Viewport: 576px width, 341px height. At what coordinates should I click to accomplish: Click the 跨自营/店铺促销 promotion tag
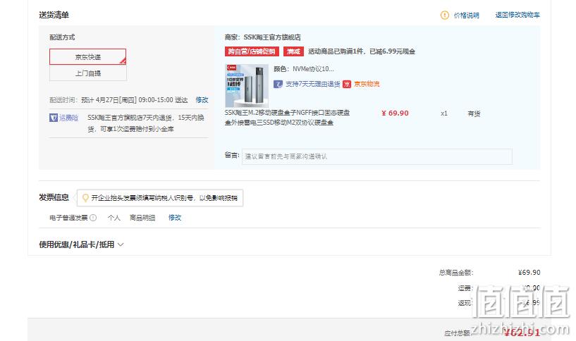coord(252,51)
